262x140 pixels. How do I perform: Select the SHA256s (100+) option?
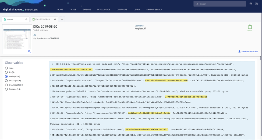click(x=6, y=85)
